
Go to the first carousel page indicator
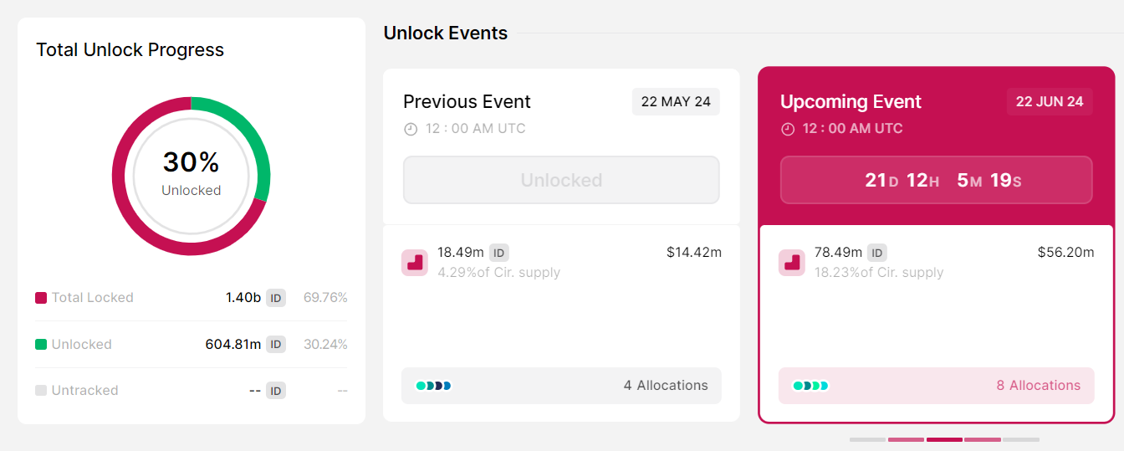coord(867,439)
